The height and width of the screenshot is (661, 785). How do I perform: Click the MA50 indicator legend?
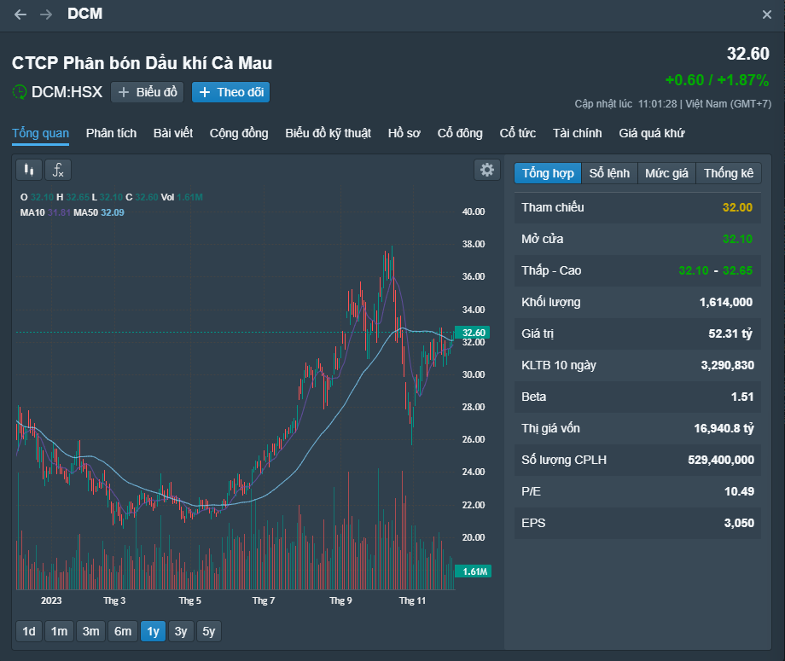point(99,212)
